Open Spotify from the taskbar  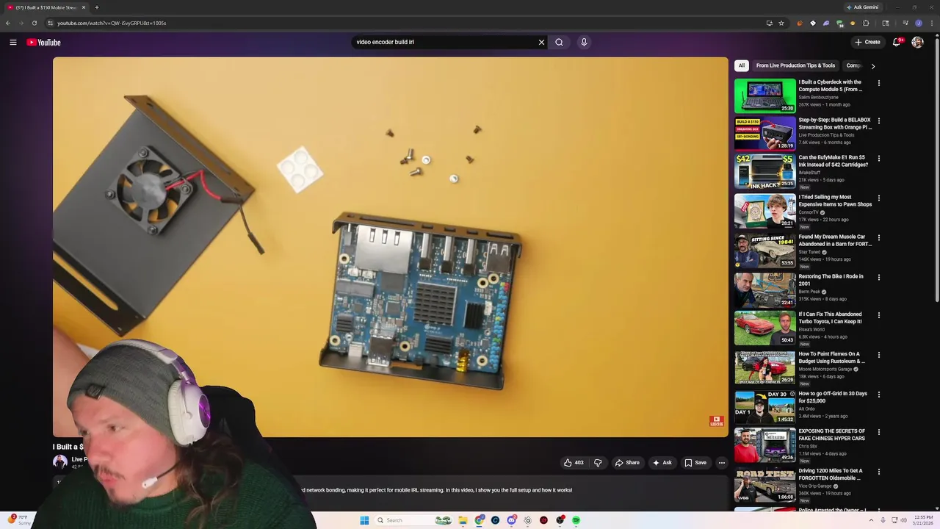(576, 520)
